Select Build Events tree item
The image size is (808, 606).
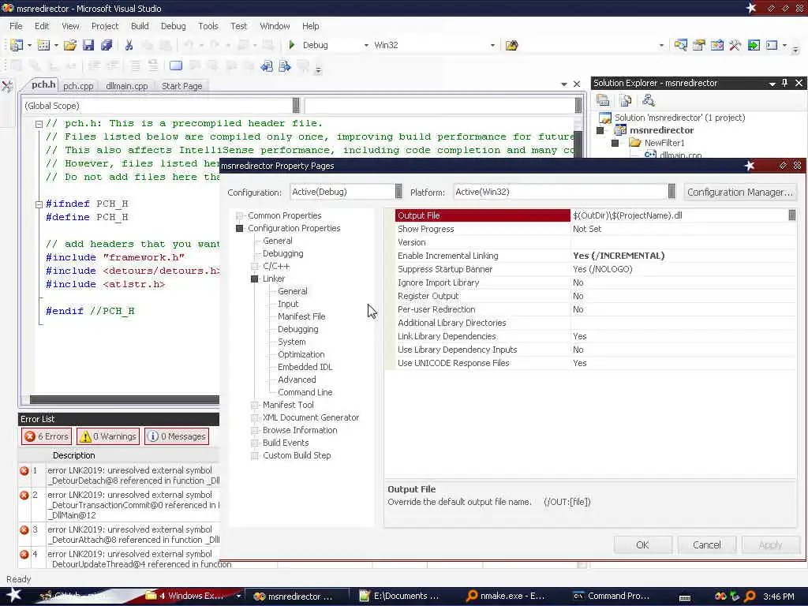pyautogui.click(x=286, y=443)
